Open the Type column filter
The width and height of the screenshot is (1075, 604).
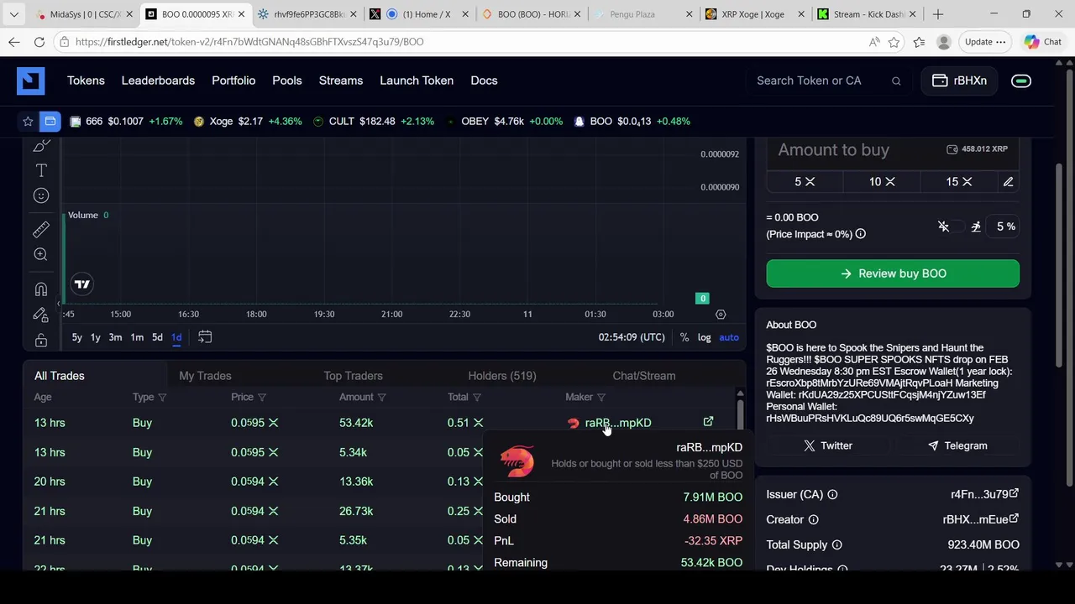pyautogui.click(x=162, y=398)
